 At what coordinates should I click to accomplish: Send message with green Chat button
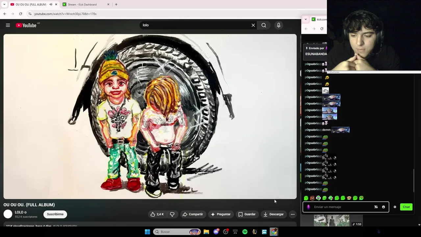click(406, 207)
